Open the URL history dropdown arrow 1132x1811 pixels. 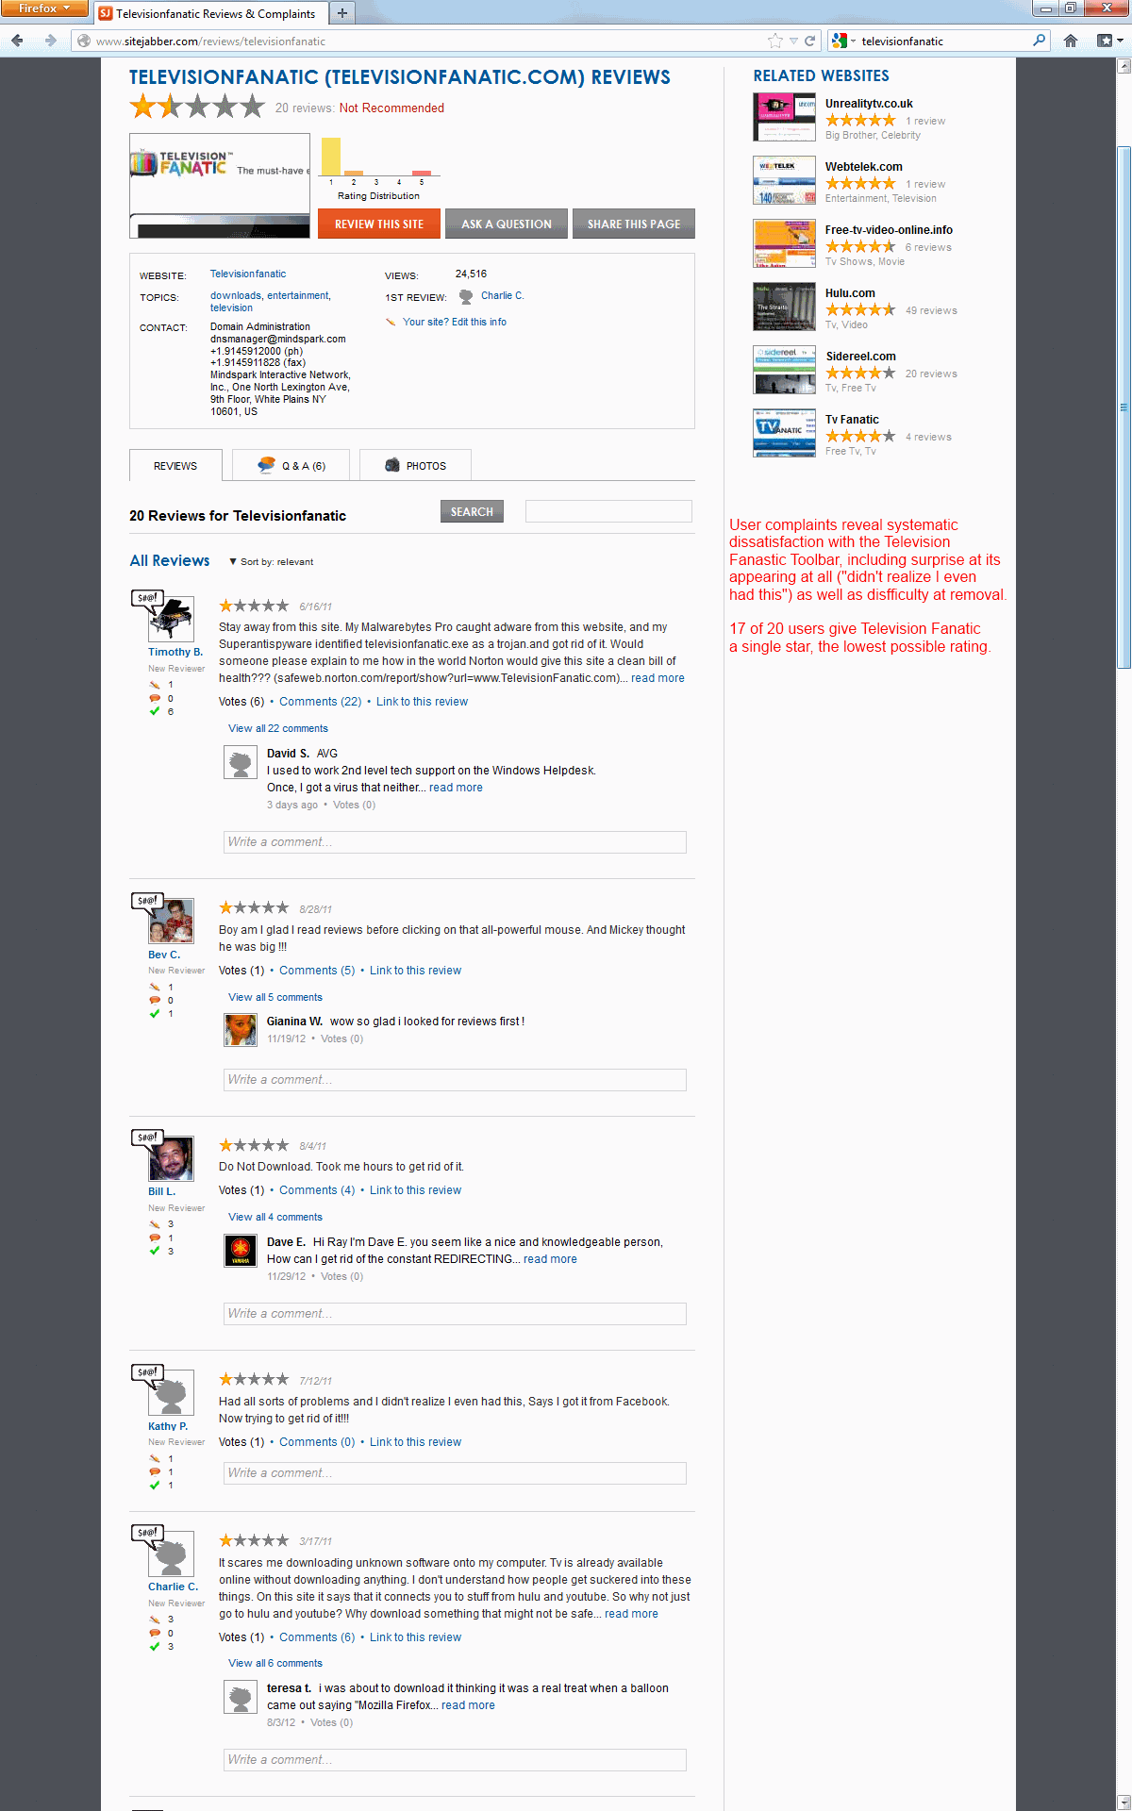pos(794,41)
